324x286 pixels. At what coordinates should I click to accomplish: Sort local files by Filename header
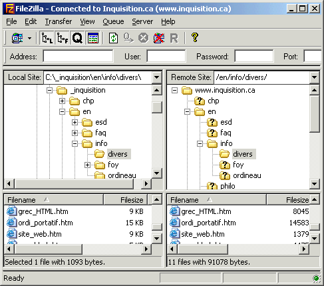tap(54, 200)
